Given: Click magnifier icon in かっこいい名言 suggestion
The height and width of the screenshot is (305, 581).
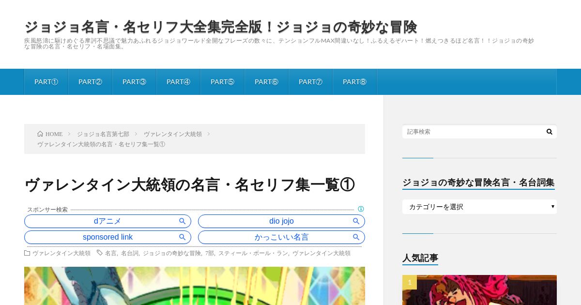Looking at the screenshot, I should [356, 237].
